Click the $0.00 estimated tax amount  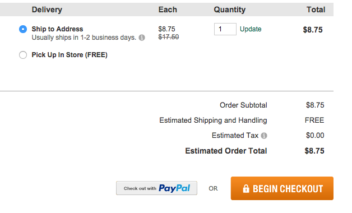point(315,136)
